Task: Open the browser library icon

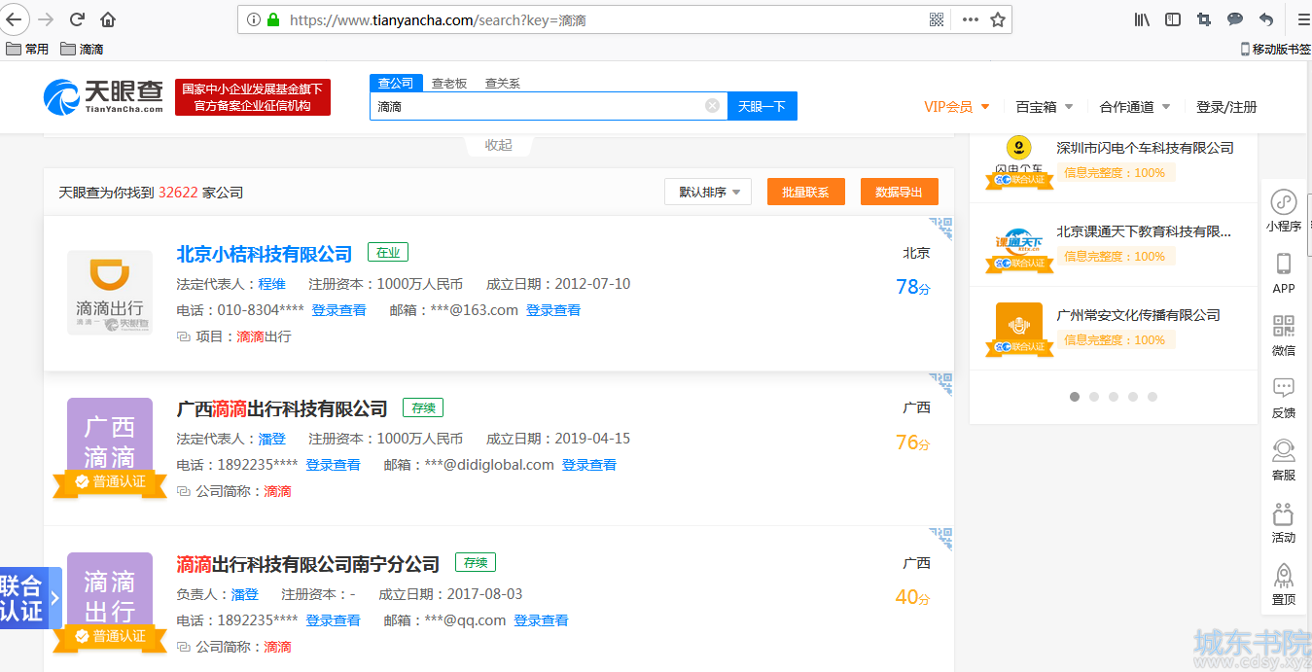Action: tap(1143, 19)
